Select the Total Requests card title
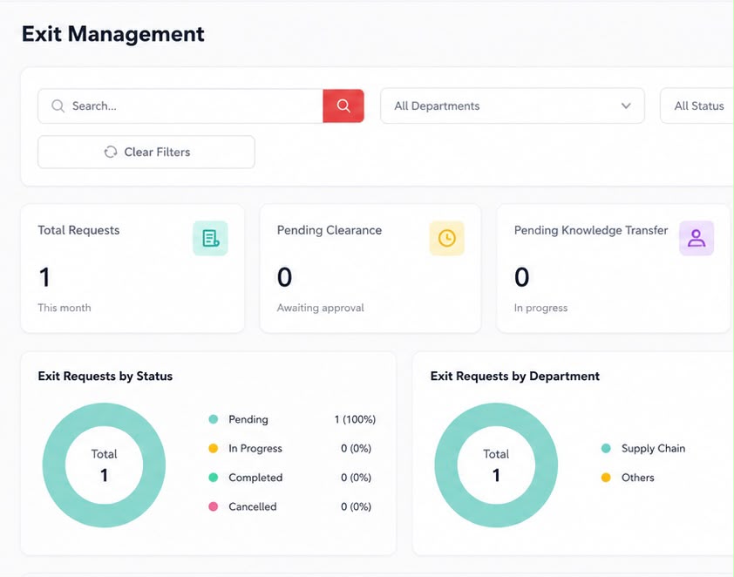Image resolution: width=734 pixels, height=577 pixels. 78,230
